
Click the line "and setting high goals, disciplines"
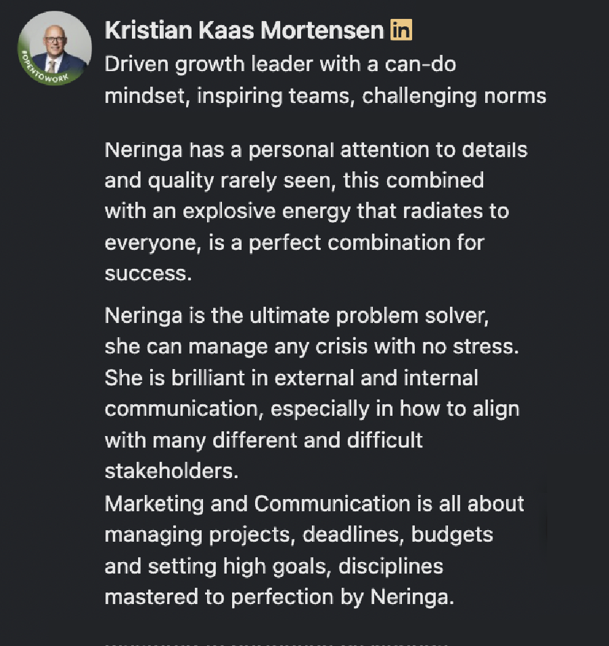pos(273,565)
